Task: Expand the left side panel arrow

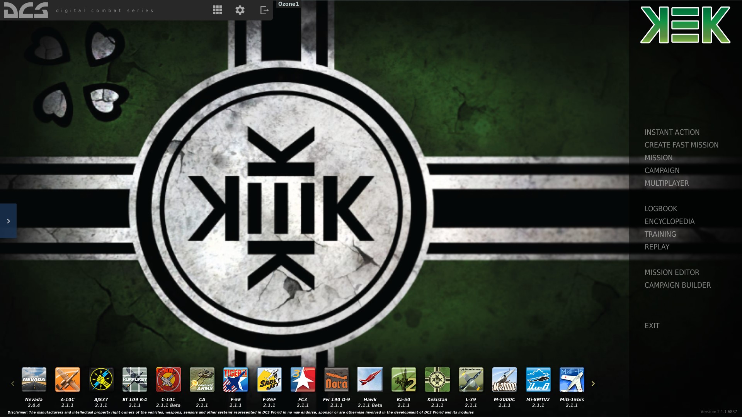Action: click(x=8, y=221)
